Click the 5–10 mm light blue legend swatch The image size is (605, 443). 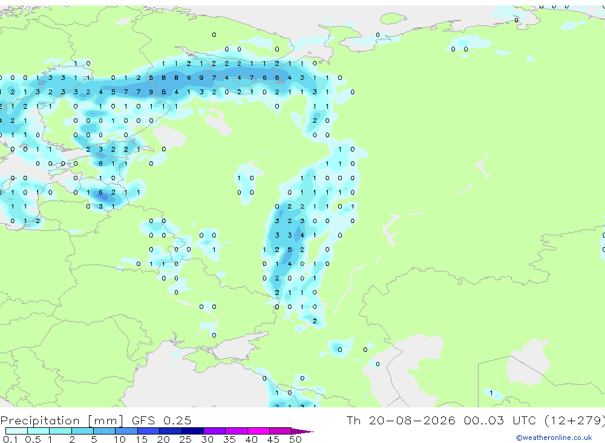(104, 431)
